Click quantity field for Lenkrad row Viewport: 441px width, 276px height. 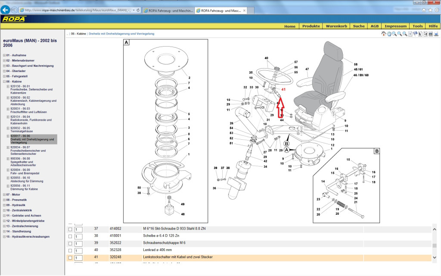tap(78, 251)
